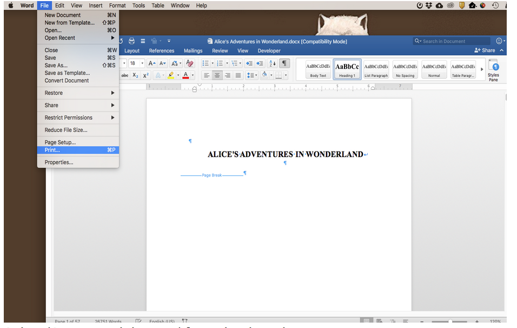Switch to the References ribbon tab

point(162,51)
